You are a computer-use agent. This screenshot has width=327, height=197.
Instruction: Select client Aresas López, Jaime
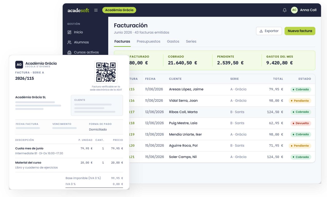tap(186, 89)
